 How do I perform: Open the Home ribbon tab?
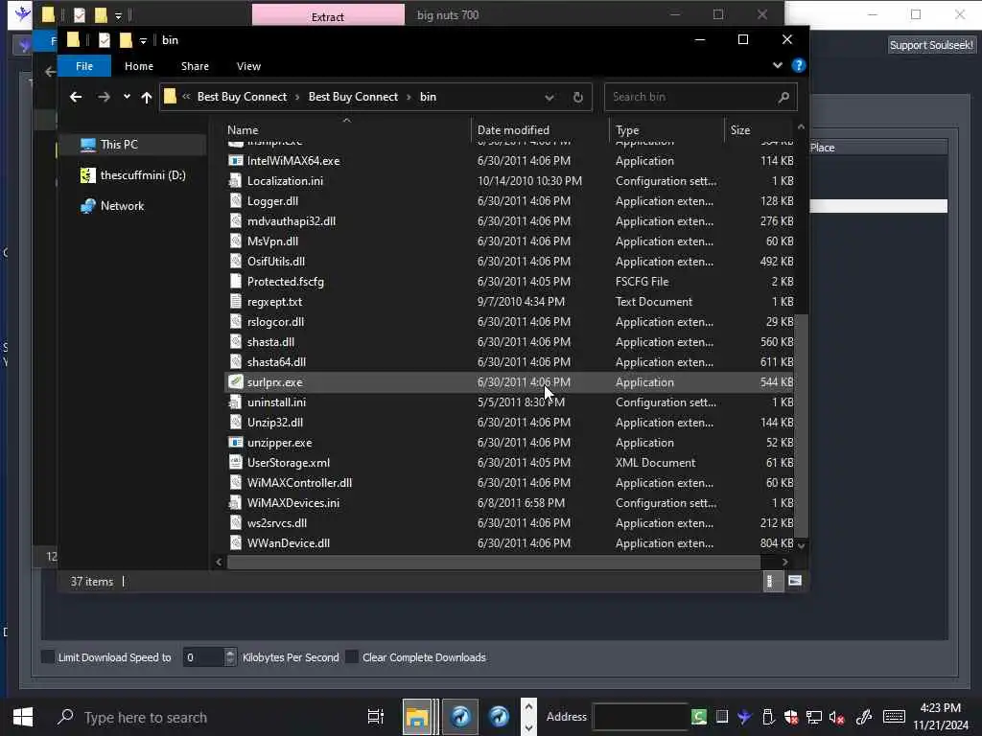139,66
